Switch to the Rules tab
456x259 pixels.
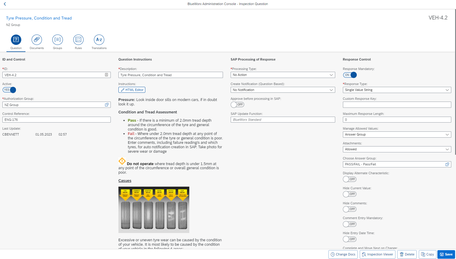[x=78, y=40]
